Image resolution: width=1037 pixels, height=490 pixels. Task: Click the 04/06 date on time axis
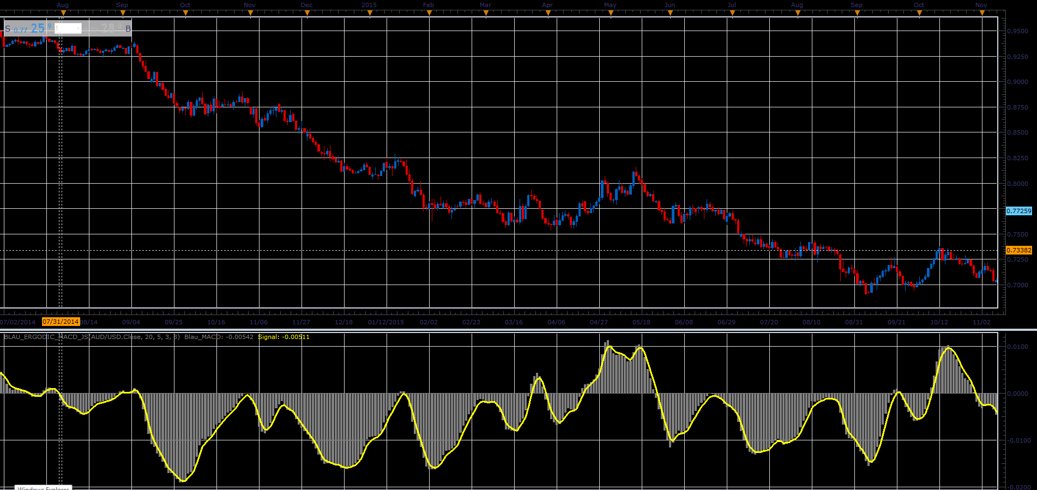pyautogui.click(x=556, y=322)
